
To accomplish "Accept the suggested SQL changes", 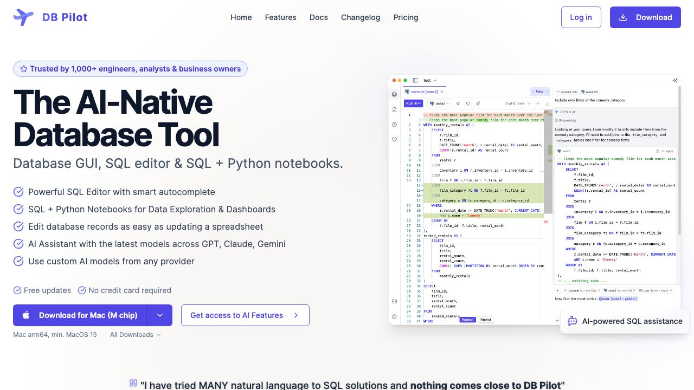I will [x=468, y=320].
